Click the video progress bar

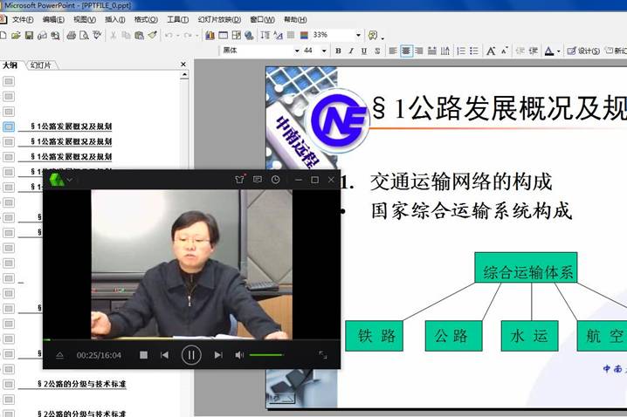[191, 340]
